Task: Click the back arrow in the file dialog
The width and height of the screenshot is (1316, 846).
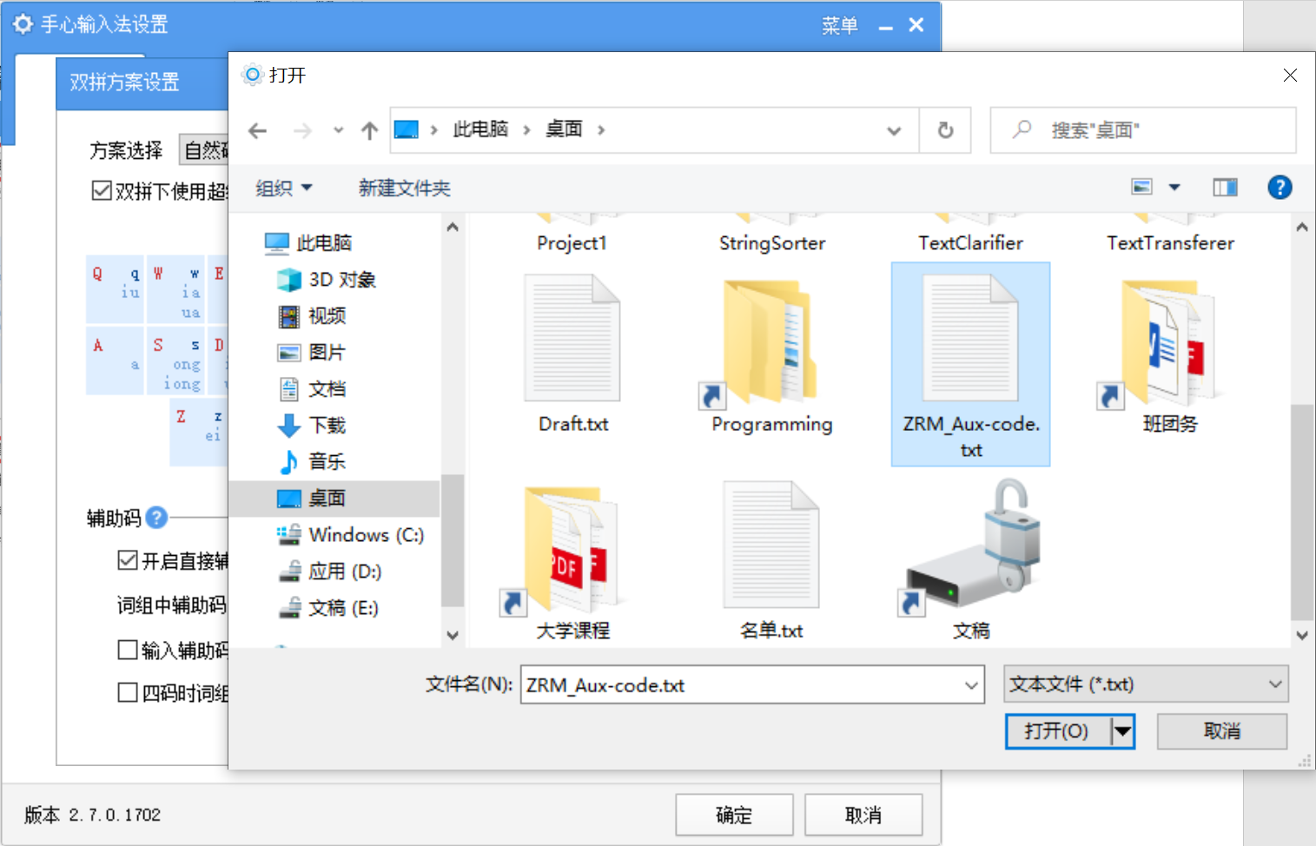Action: click(x=257, y=130)
